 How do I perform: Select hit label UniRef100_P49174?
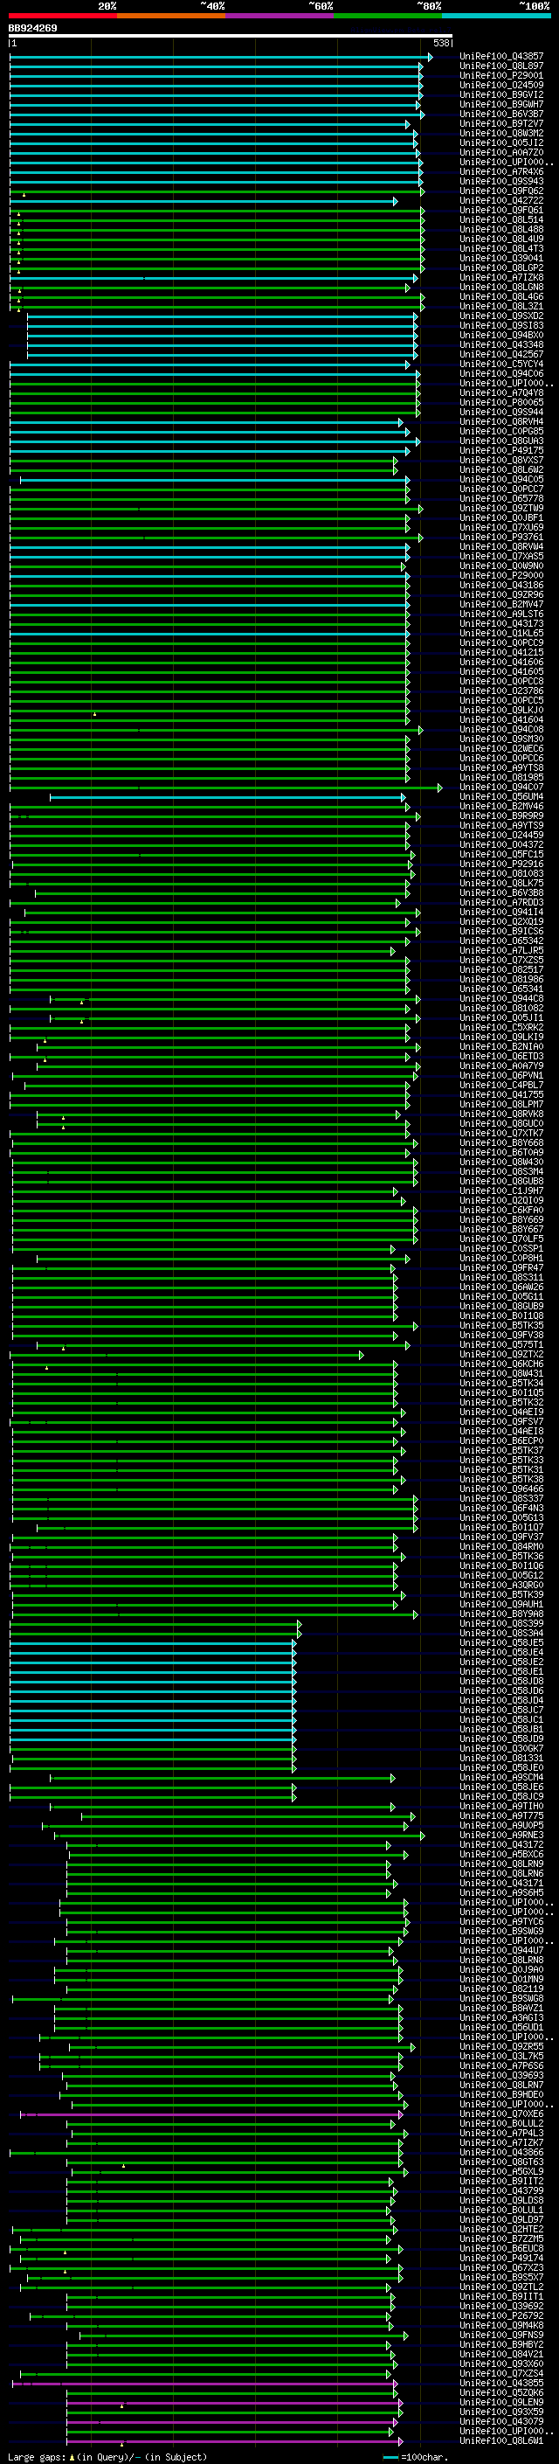click(500, 2258)
